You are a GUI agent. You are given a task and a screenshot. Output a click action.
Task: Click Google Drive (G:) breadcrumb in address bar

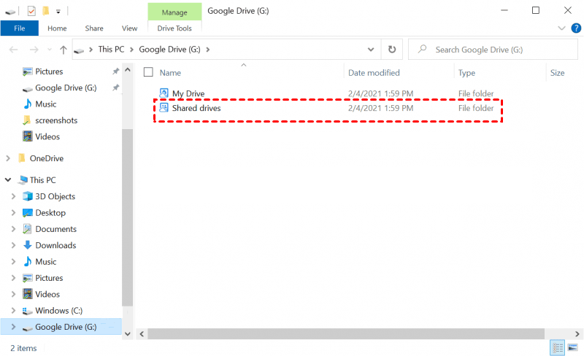(169, 49)
